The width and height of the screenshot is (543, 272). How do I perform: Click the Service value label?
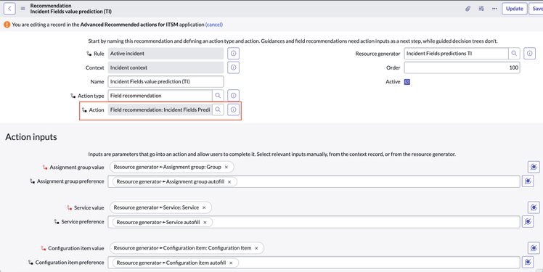click(x=89, y=207)
